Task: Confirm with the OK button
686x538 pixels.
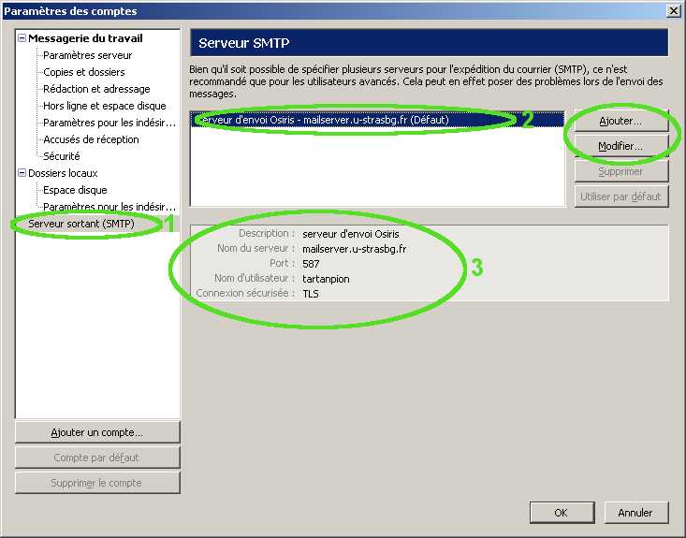Action: click(x=562, y=513)
